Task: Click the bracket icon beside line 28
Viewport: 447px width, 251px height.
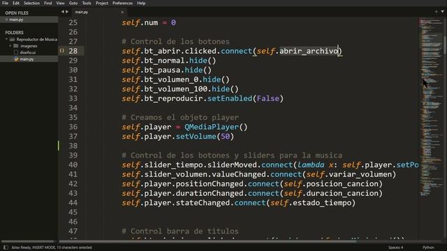Action: 62,51
